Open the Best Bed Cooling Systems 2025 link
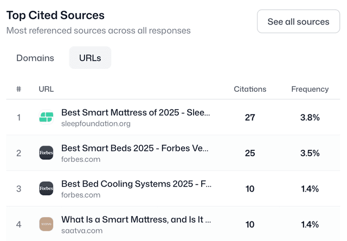The width and height of the screenshot is (347, 241). coord(136,184)
